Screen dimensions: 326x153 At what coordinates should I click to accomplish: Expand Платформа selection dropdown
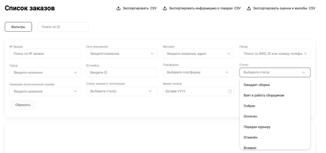pyautogui.click(x=227, y=72)
